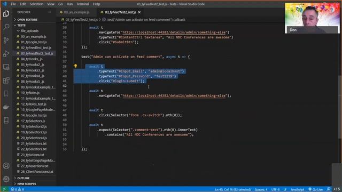
Task: Open 00_an_example.js in the file tree
Action: tap(34, 37)
